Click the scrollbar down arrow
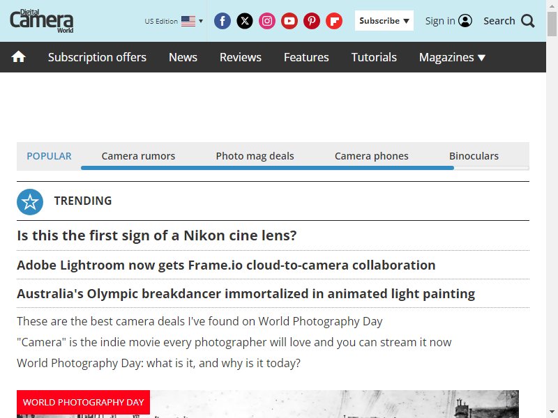558x418 pixels. (552, 412)
